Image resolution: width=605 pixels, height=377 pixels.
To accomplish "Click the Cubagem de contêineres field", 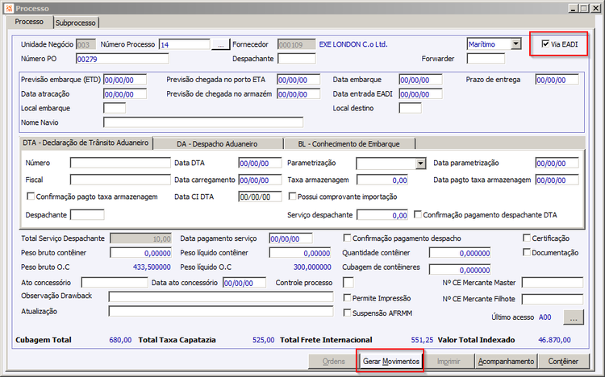I will pyautogui.click(x=460, y=270).
